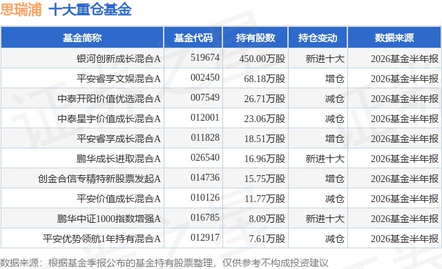
Task: Click 2026基金半年报 in the 016785 row
Action: pyautogui.click(x=405, y=219)
